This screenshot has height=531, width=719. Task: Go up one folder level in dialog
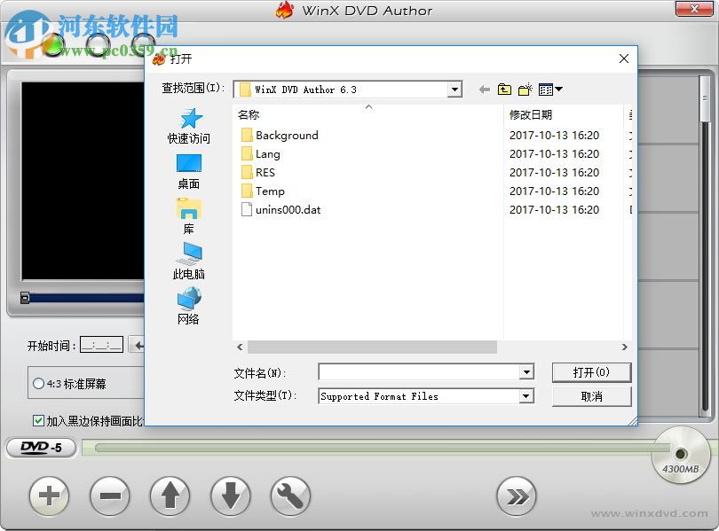coord(503,89)
